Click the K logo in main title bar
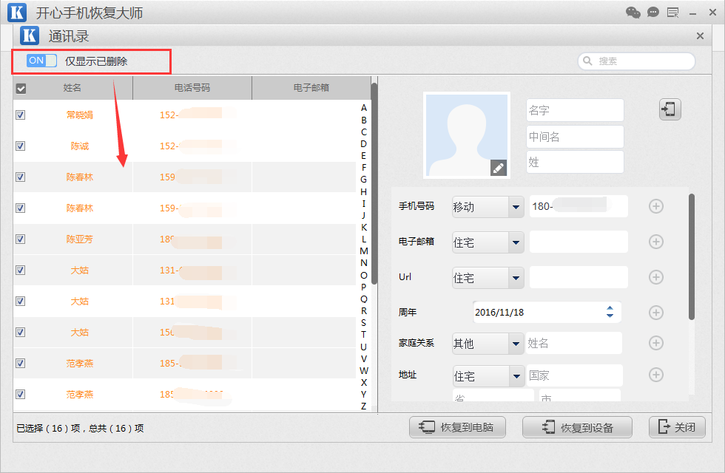The image size is (725, 473). [x=17, y=13]
